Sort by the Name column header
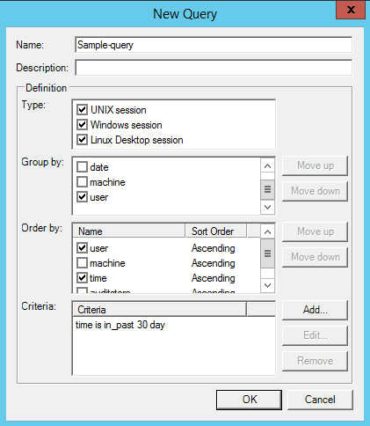This screenshot has height=426, width=370. 129,231
